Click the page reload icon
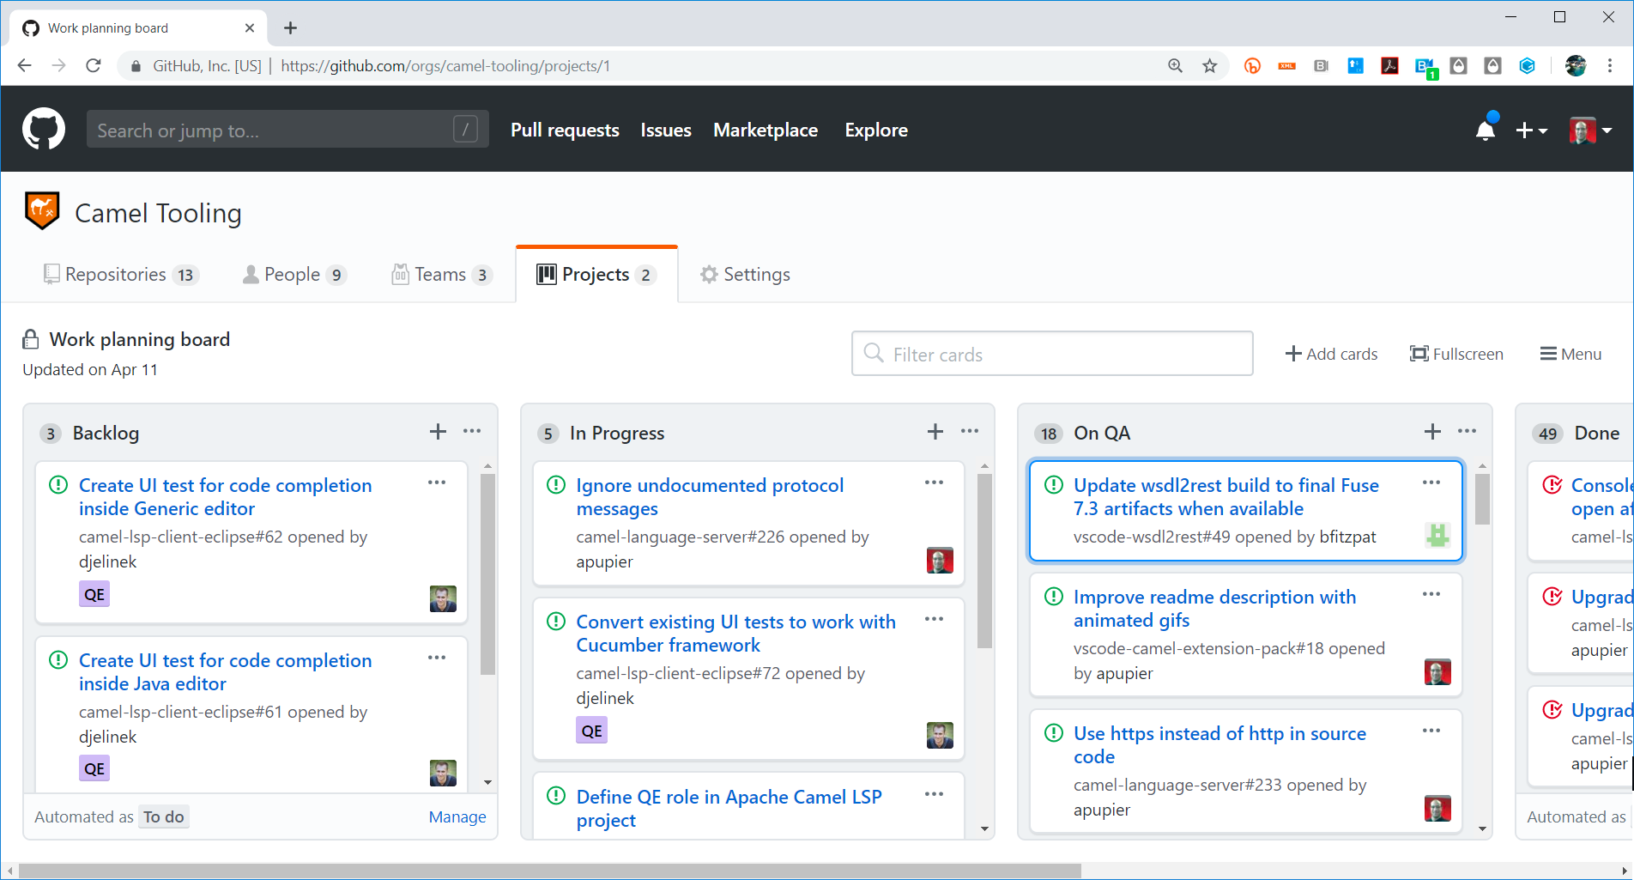Image resolution: width=1634 pixels, height=880 pixels. coord(94,65)
